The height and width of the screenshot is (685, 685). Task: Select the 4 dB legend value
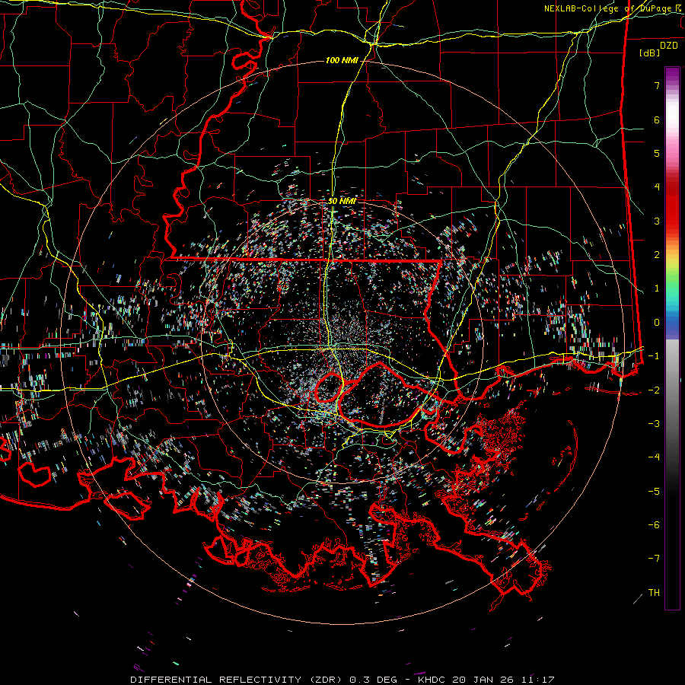pyautogui.click(x=657, y=187)
